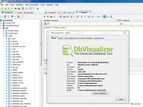Viewport: 143px width, 107px height.
Task: Open the SQL Commander menu
Action: click(x=32, y=5)
